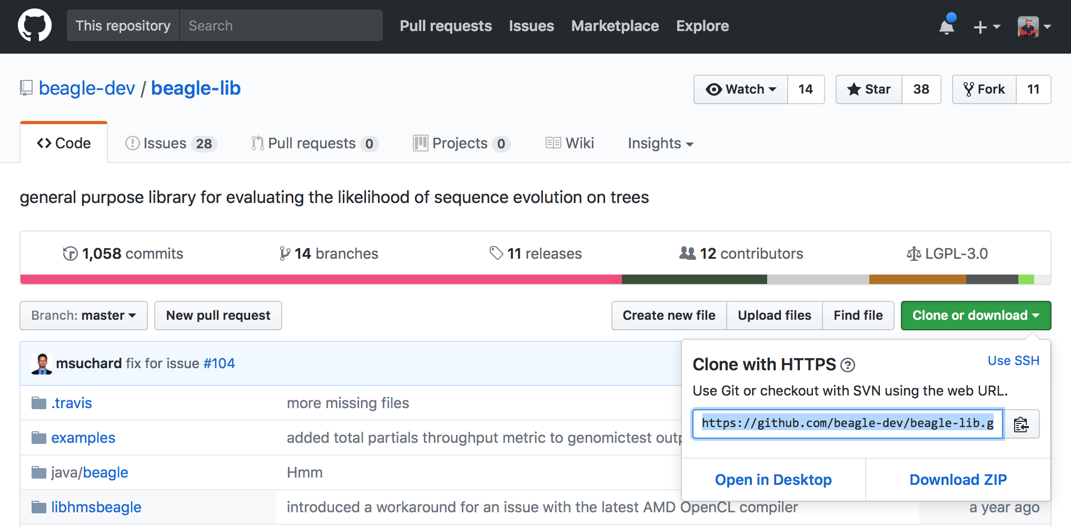The height and width of the screenshot is (527, 1071).
Task: Click Download ZIP
Action: click(x=958, y=480)
